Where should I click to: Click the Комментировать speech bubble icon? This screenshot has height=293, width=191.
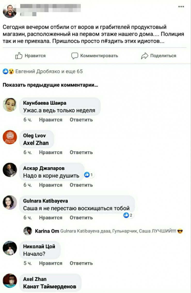pos(75,56)
